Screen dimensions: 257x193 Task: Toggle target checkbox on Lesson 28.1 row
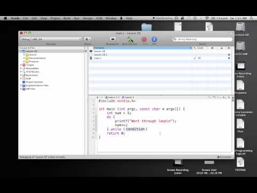229,55
